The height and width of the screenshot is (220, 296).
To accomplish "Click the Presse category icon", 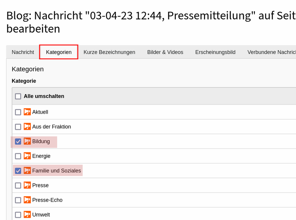I will [27, 185].
